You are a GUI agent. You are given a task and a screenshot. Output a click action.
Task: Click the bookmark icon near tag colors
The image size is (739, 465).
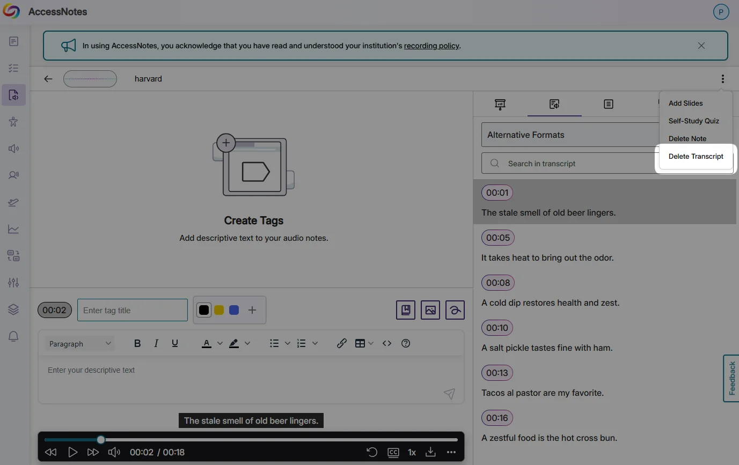(406, 310)
